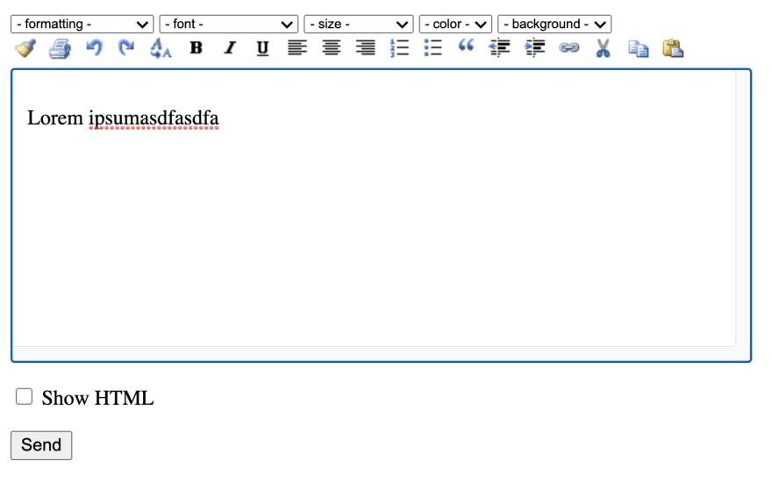Insert a numbered list

(x=399, y=47)
